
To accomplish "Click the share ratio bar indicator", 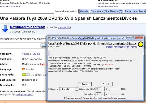I will (x=26, y=75).
